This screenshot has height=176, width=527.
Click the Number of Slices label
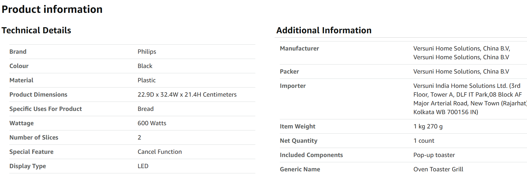[34, 137]
